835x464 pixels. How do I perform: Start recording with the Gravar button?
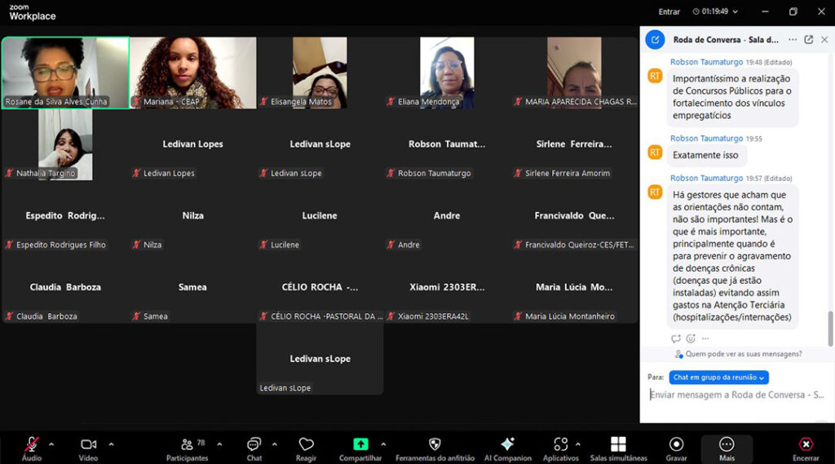[676, 444]
